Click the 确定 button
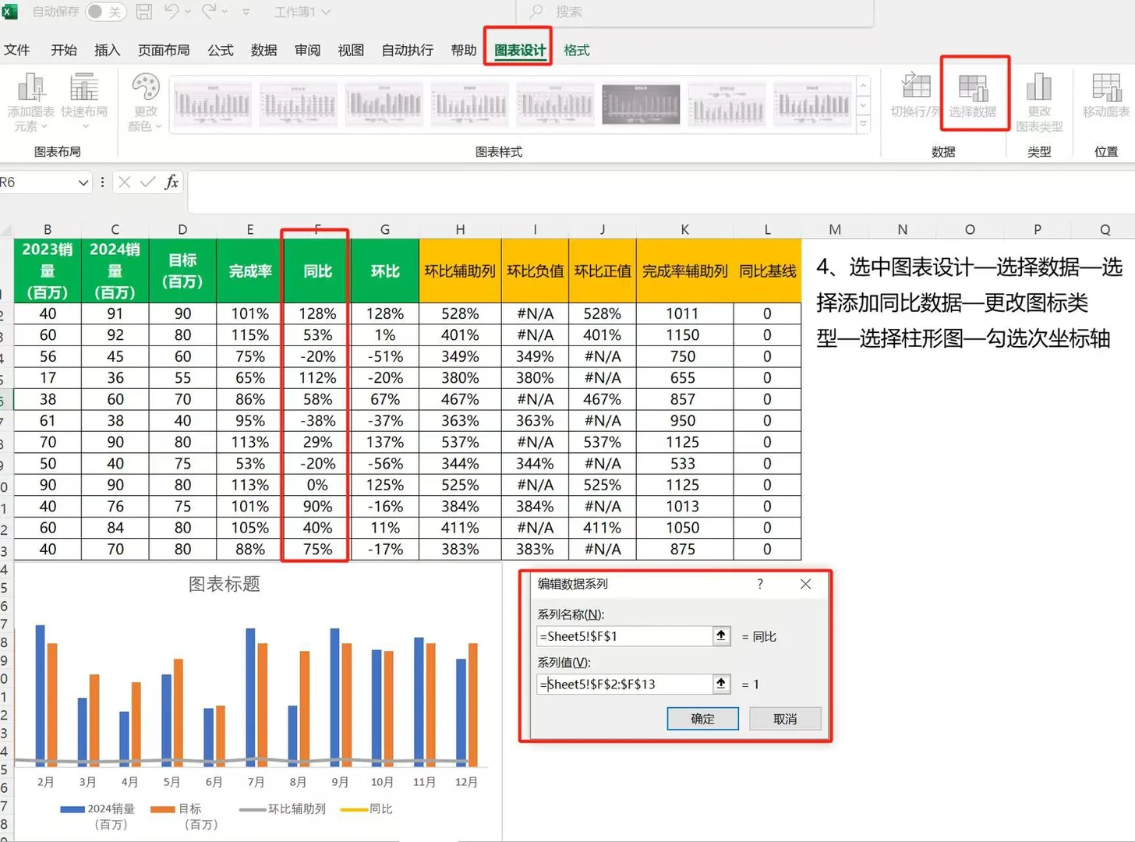 [x=702, y=719]
